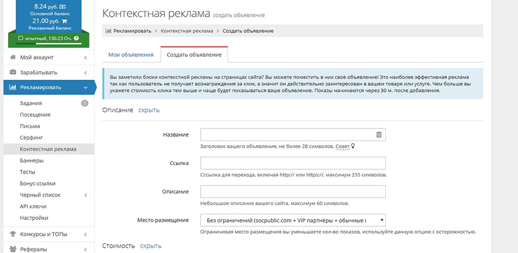Viewport: 518px width, 253px height.
Task: Open Настройки in the sidebar
Action: (x=34, y=218)
